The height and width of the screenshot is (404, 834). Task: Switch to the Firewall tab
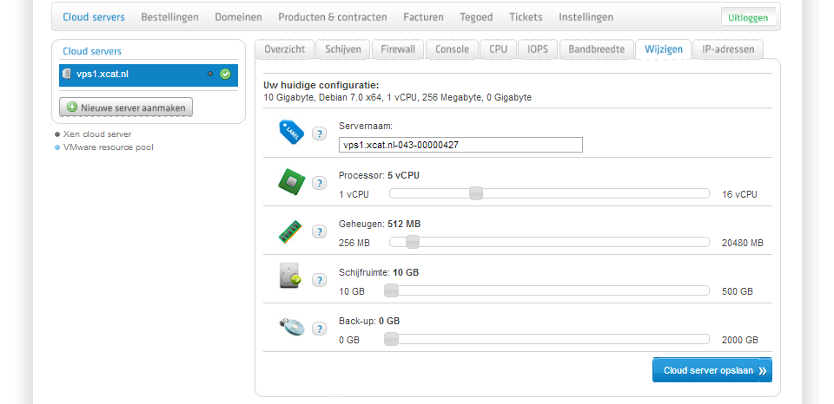pyautogui.click(x=398, y=49)
